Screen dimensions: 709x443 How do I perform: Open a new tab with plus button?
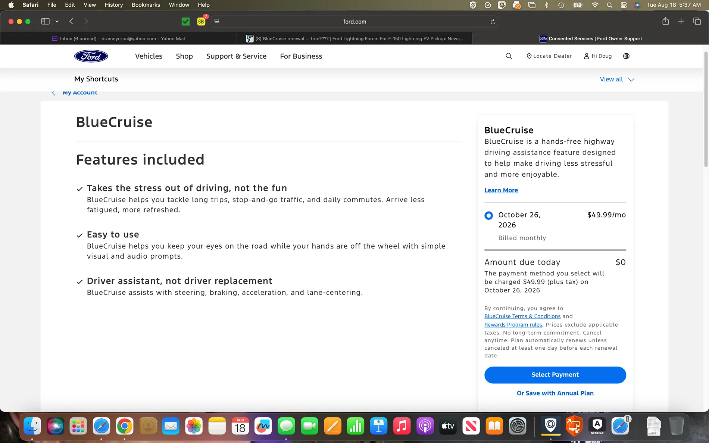[x=681, y=21]
